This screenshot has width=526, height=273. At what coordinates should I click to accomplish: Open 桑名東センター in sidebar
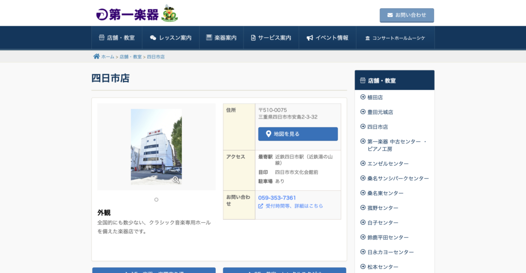(x=385, y=193)
